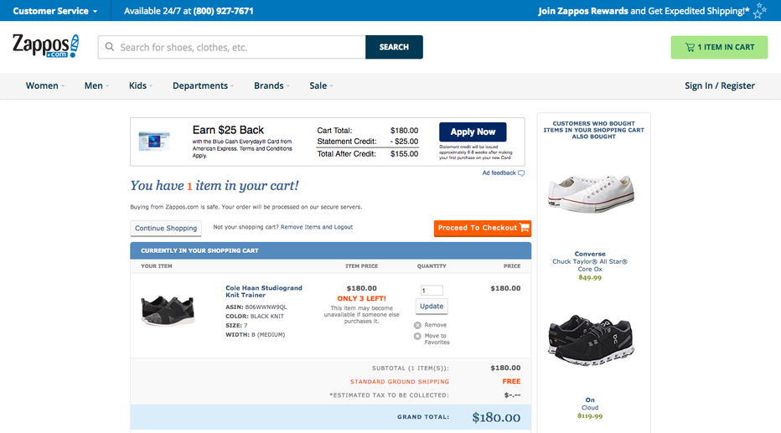This screenshot has height=433, width=781.
Task: Click the quantity input field
Action: coord(432,290)
